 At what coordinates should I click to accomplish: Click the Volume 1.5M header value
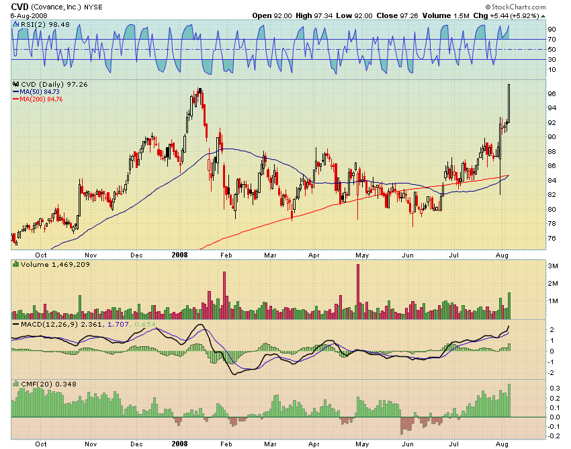(x=446, y=15)
